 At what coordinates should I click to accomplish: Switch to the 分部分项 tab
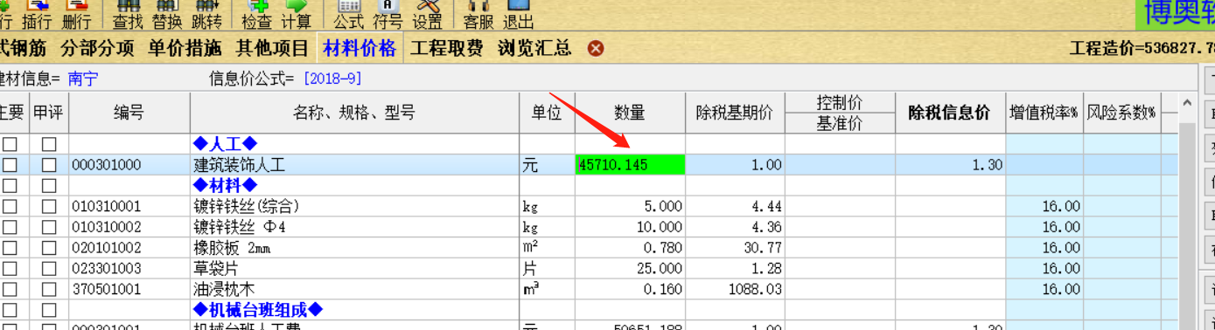point(98,48)
